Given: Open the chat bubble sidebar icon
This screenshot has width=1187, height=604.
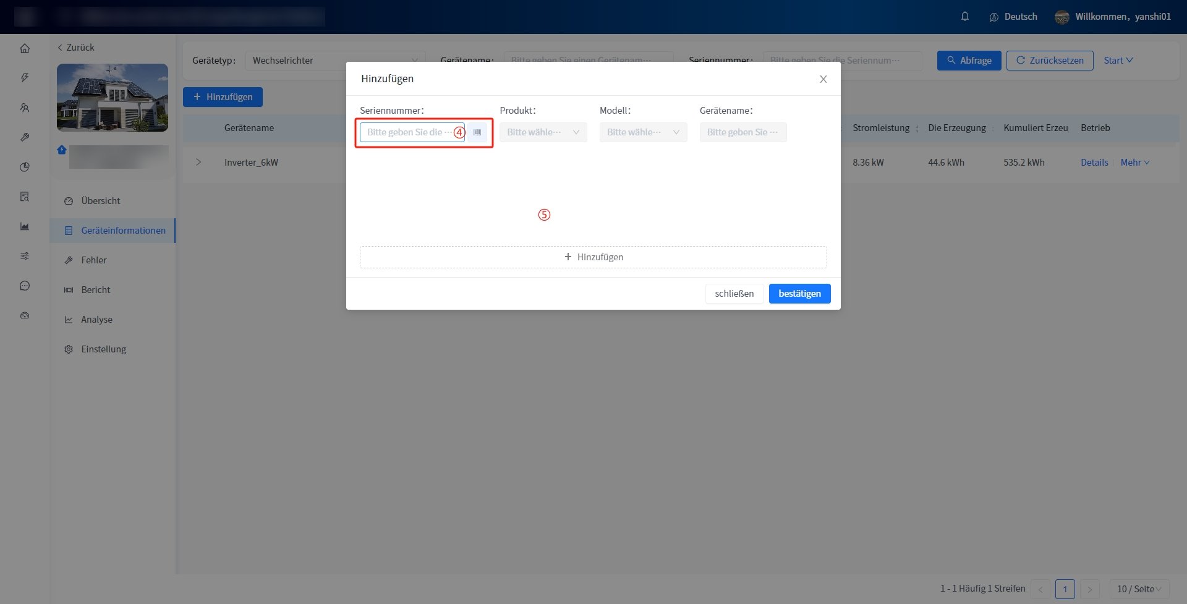Looking at the screenshot, I should point(25,286).
